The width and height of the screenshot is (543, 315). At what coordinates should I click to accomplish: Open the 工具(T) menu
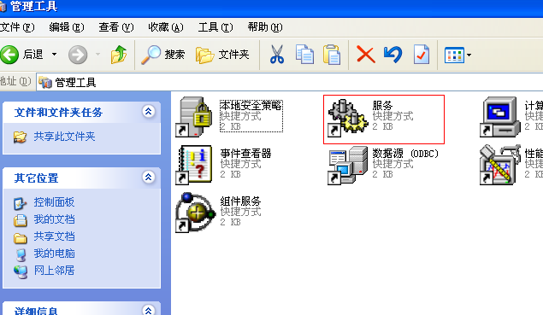[215, 27]
